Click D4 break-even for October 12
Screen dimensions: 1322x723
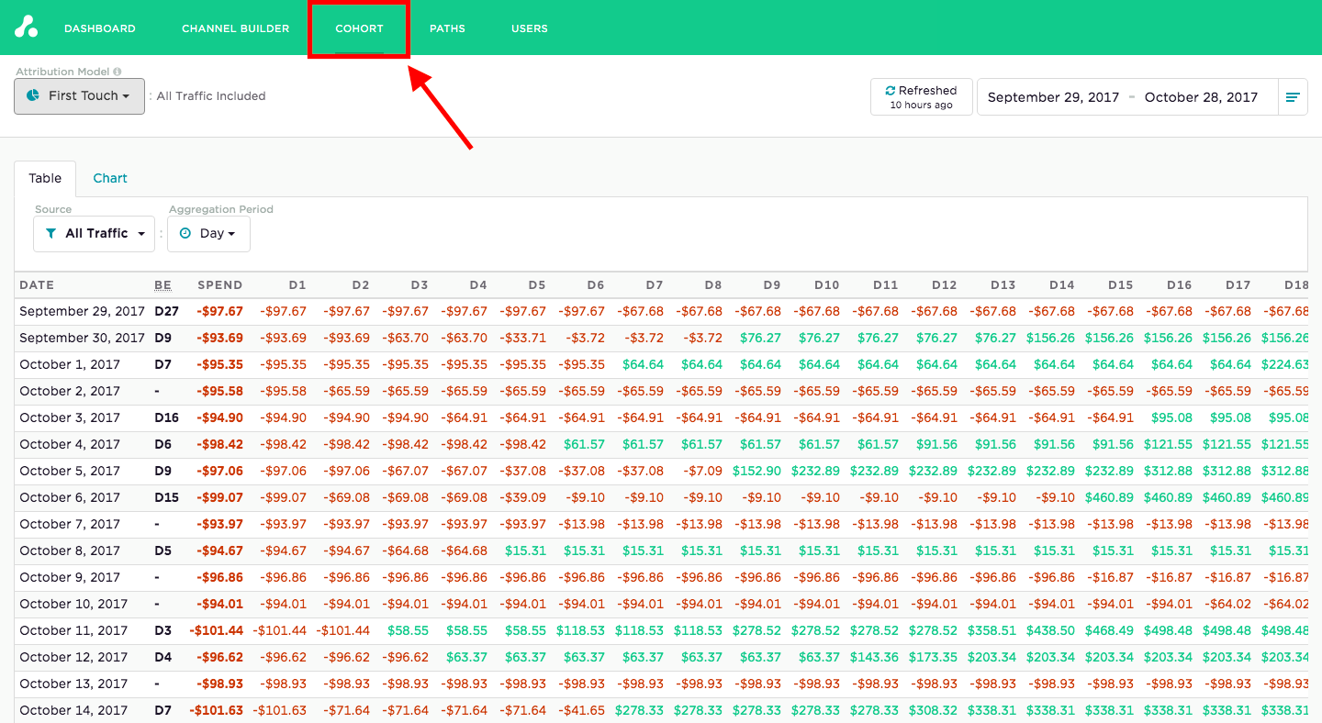163,657
